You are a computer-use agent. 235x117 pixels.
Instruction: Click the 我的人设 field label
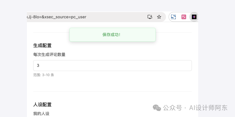(41, 113)
